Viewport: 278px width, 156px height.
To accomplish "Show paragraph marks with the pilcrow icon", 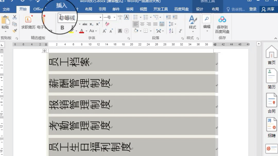I will tap(180, 31).
